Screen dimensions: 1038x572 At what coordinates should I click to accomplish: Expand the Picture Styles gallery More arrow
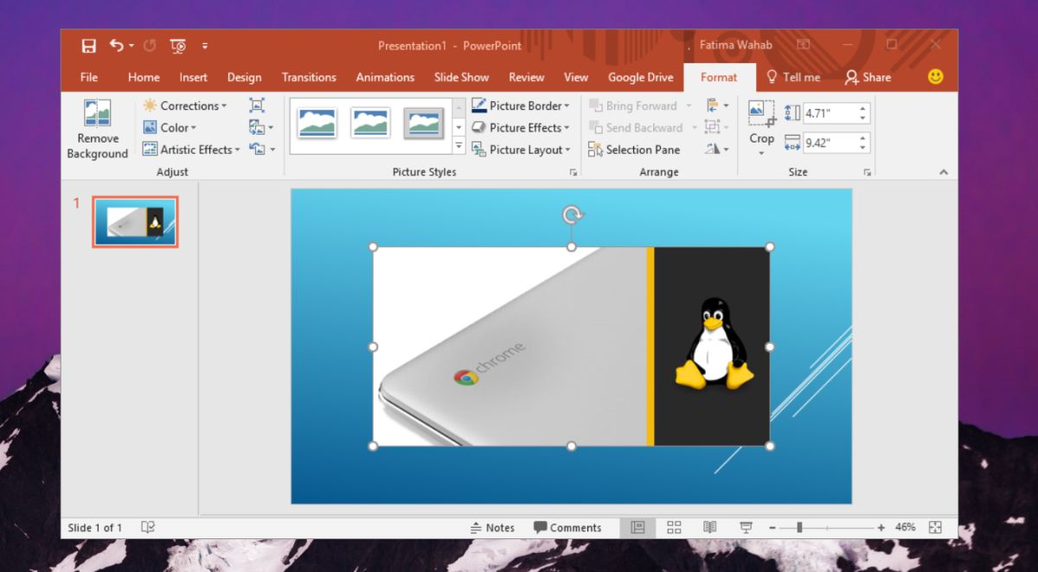point(459,147)
